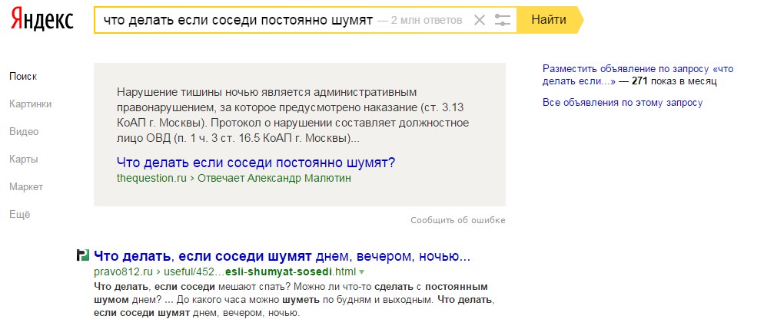
Task: Switch to Картинки search
Action: [30, 104]
